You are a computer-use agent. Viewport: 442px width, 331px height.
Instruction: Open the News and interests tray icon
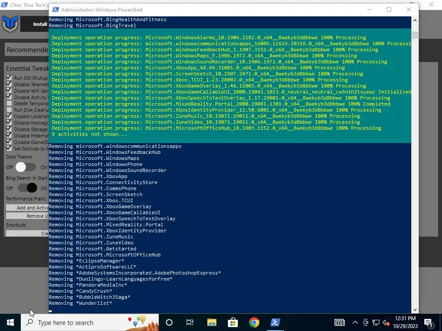(x=339, y=322)
